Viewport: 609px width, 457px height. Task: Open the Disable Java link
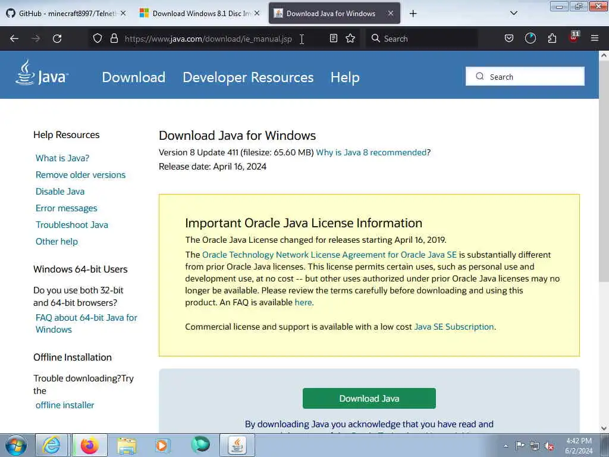(60, 192)
